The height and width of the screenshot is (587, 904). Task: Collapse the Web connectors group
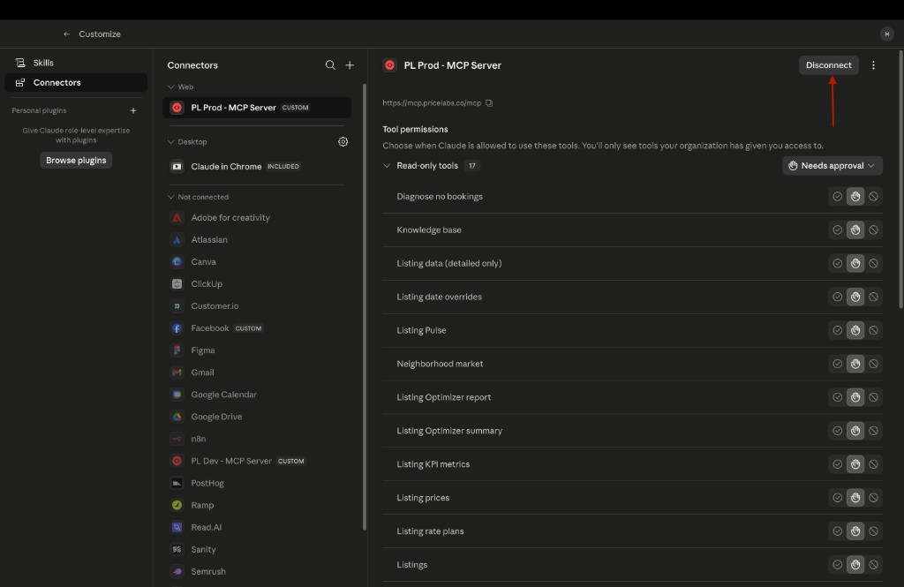point(170,87)
